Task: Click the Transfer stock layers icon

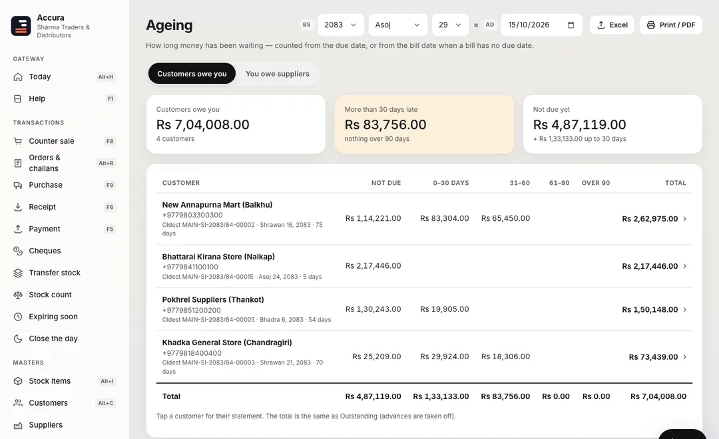Action: click(18, 273)
